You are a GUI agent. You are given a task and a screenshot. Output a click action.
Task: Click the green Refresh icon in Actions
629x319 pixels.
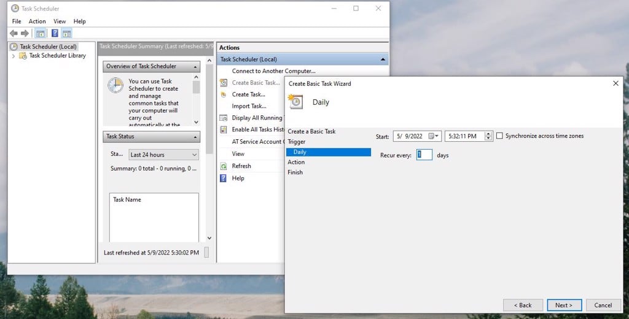pos(224,166)
